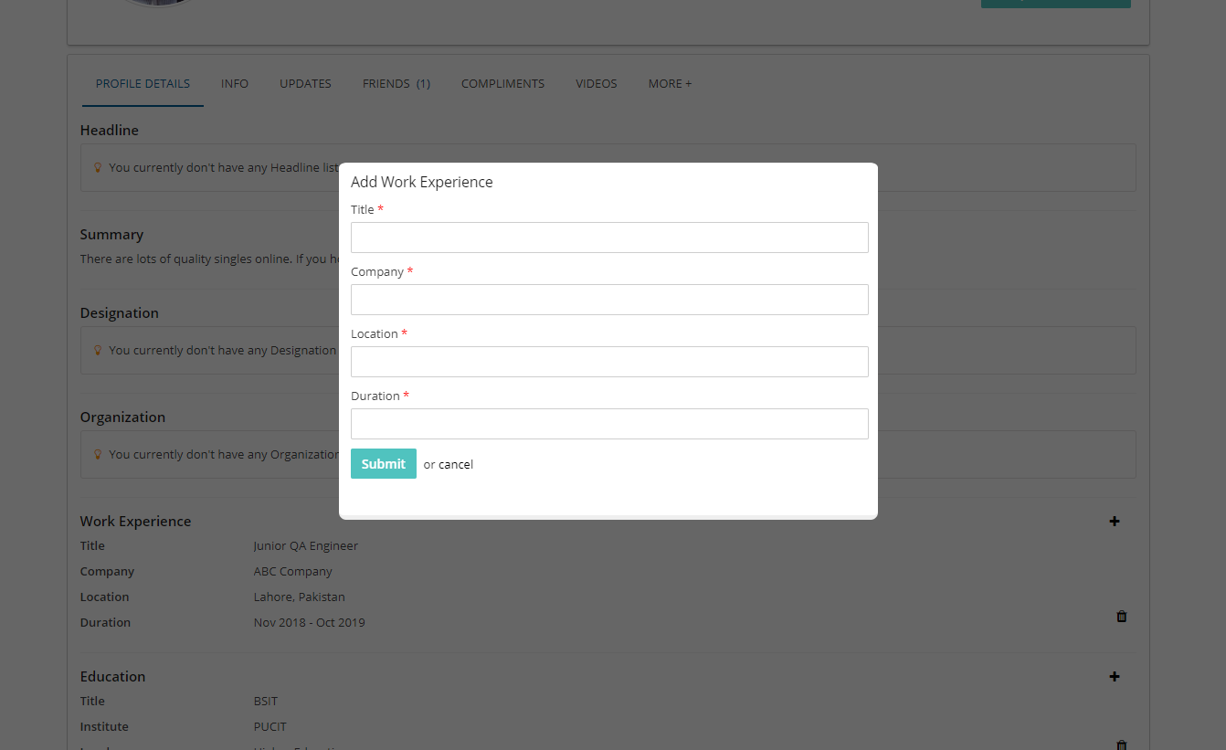Select the COMPLIMENTS tab
The image size is (1226, 750).
point(502,84)
